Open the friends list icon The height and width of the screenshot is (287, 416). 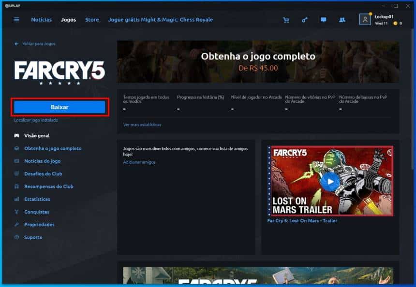(342, 20)
